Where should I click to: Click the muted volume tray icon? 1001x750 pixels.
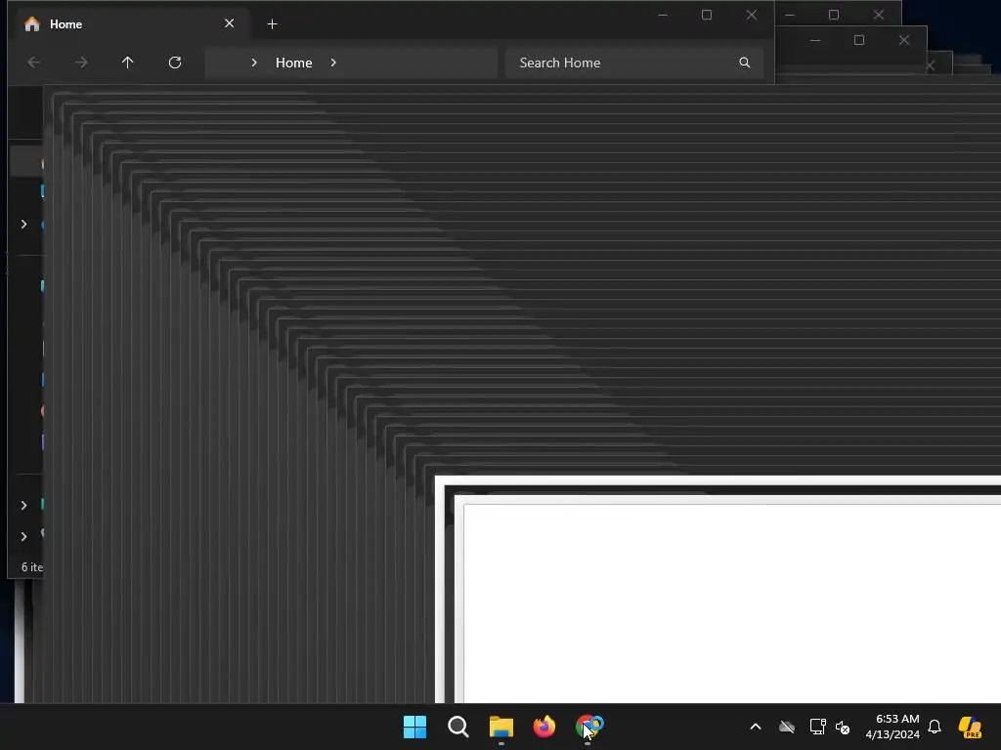coord(843,727)
